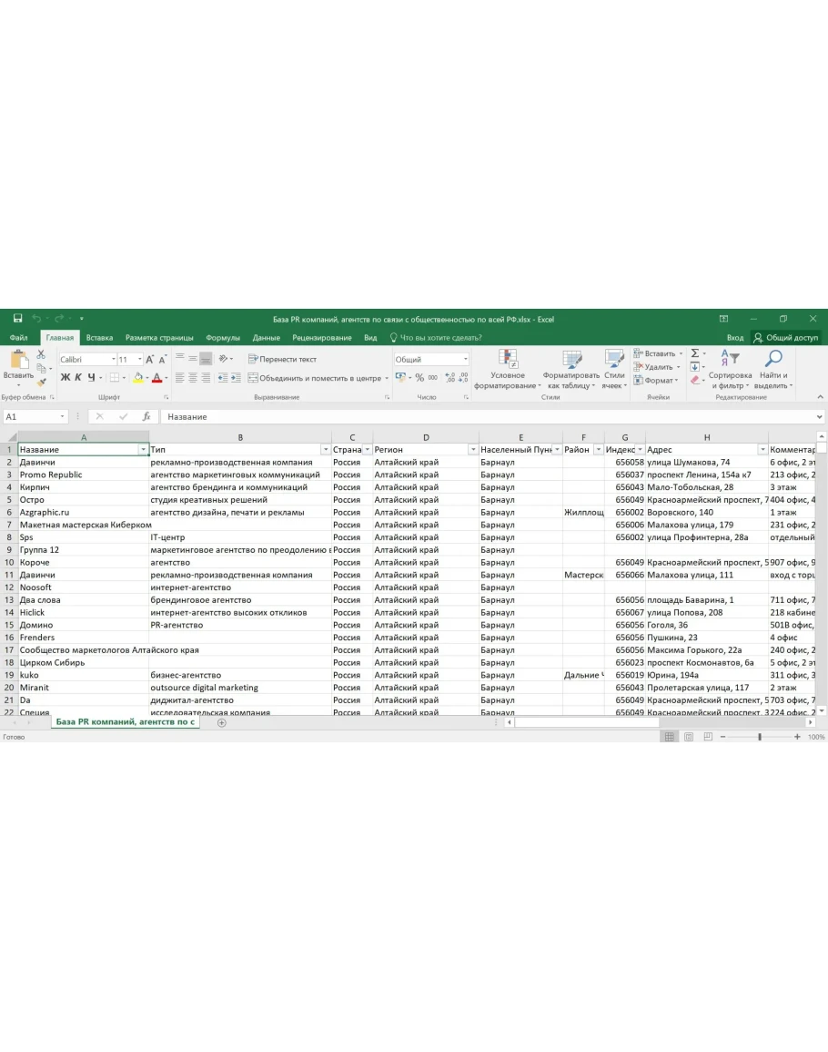Click the Increase Decimal icon
Screen dimensions: 828x1052
pyautogui.click(x=449, y=378)
